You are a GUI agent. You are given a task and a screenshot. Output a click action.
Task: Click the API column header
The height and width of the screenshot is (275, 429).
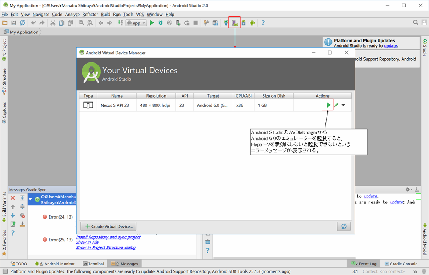tap(184, 96)
